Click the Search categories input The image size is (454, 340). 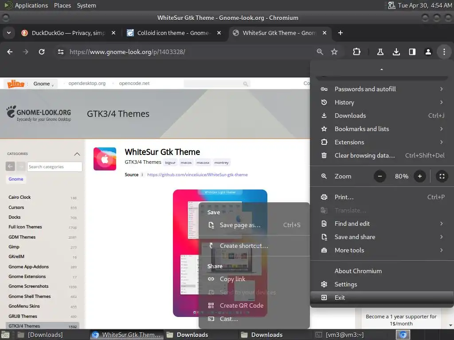coord(55,166)
